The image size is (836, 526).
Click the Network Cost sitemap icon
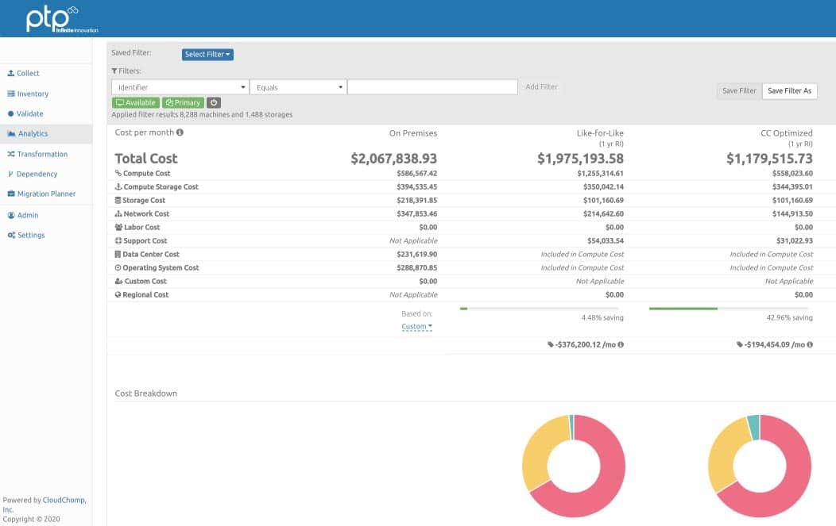118,214
